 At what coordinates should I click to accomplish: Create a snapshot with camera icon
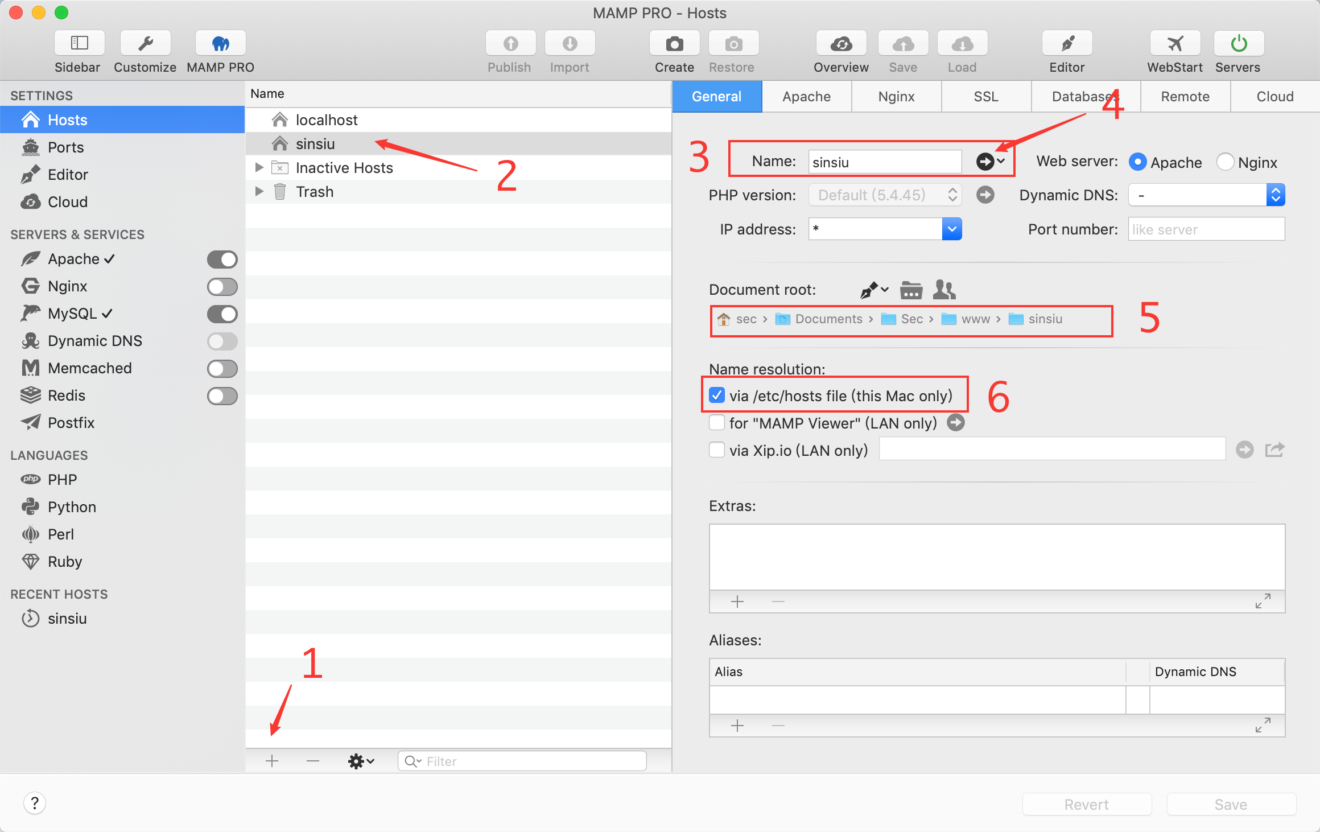pos(674,43)
